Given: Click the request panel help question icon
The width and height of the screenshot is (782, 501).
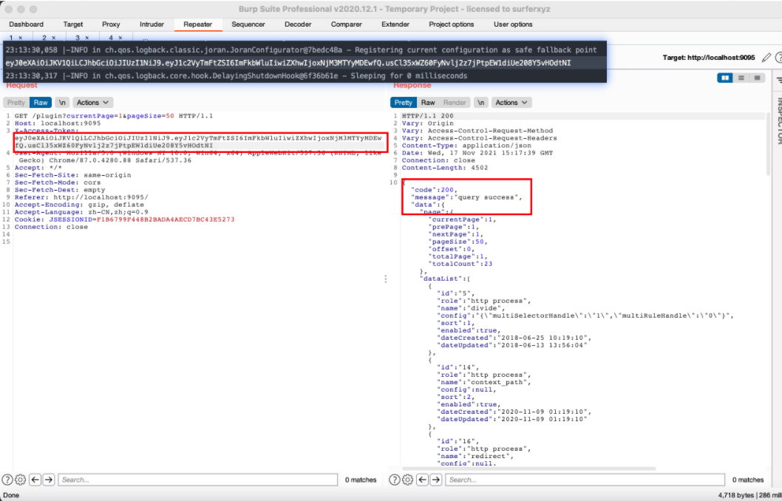Looking at the screenshot, I should tap(7, 480).
